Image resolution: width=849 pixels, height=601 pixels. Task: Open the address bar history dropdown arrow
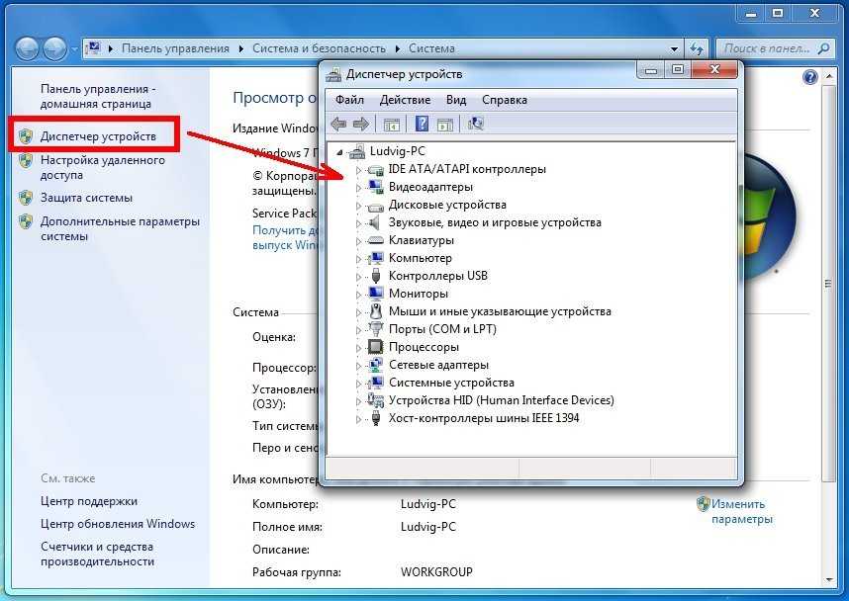pyautogui.click(x=674, y=48)
